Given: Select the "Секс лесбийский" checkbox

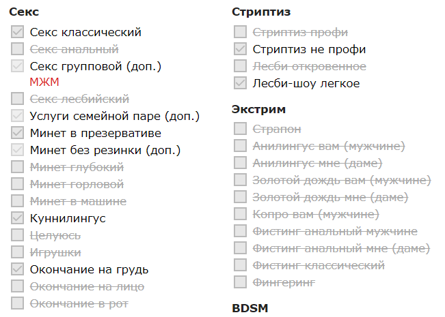Looking at the screenshot, I should [17, 100].
